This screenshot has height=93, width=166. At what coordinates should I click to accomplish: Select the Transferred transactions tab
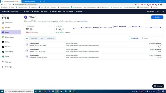[51, 38]
